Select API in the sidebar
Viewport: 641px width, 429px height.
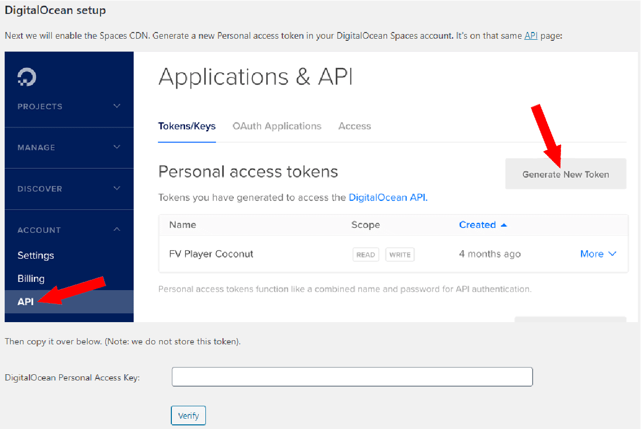coord(69,301)
